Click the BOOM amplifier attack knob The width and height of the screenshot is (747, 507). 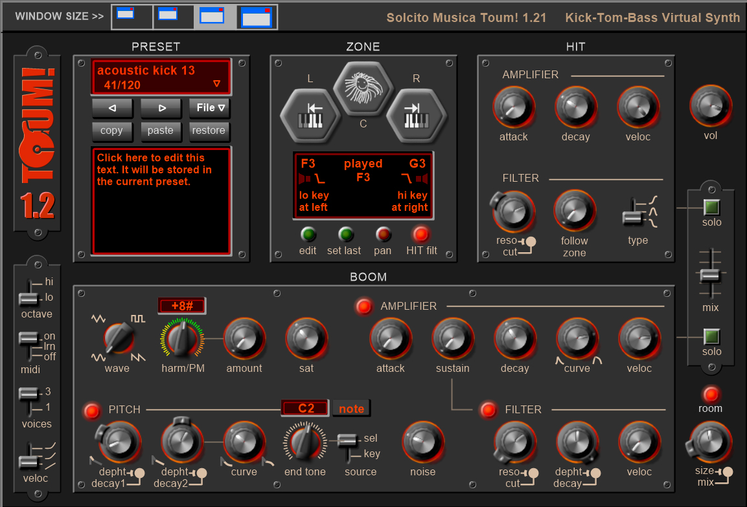391,339
